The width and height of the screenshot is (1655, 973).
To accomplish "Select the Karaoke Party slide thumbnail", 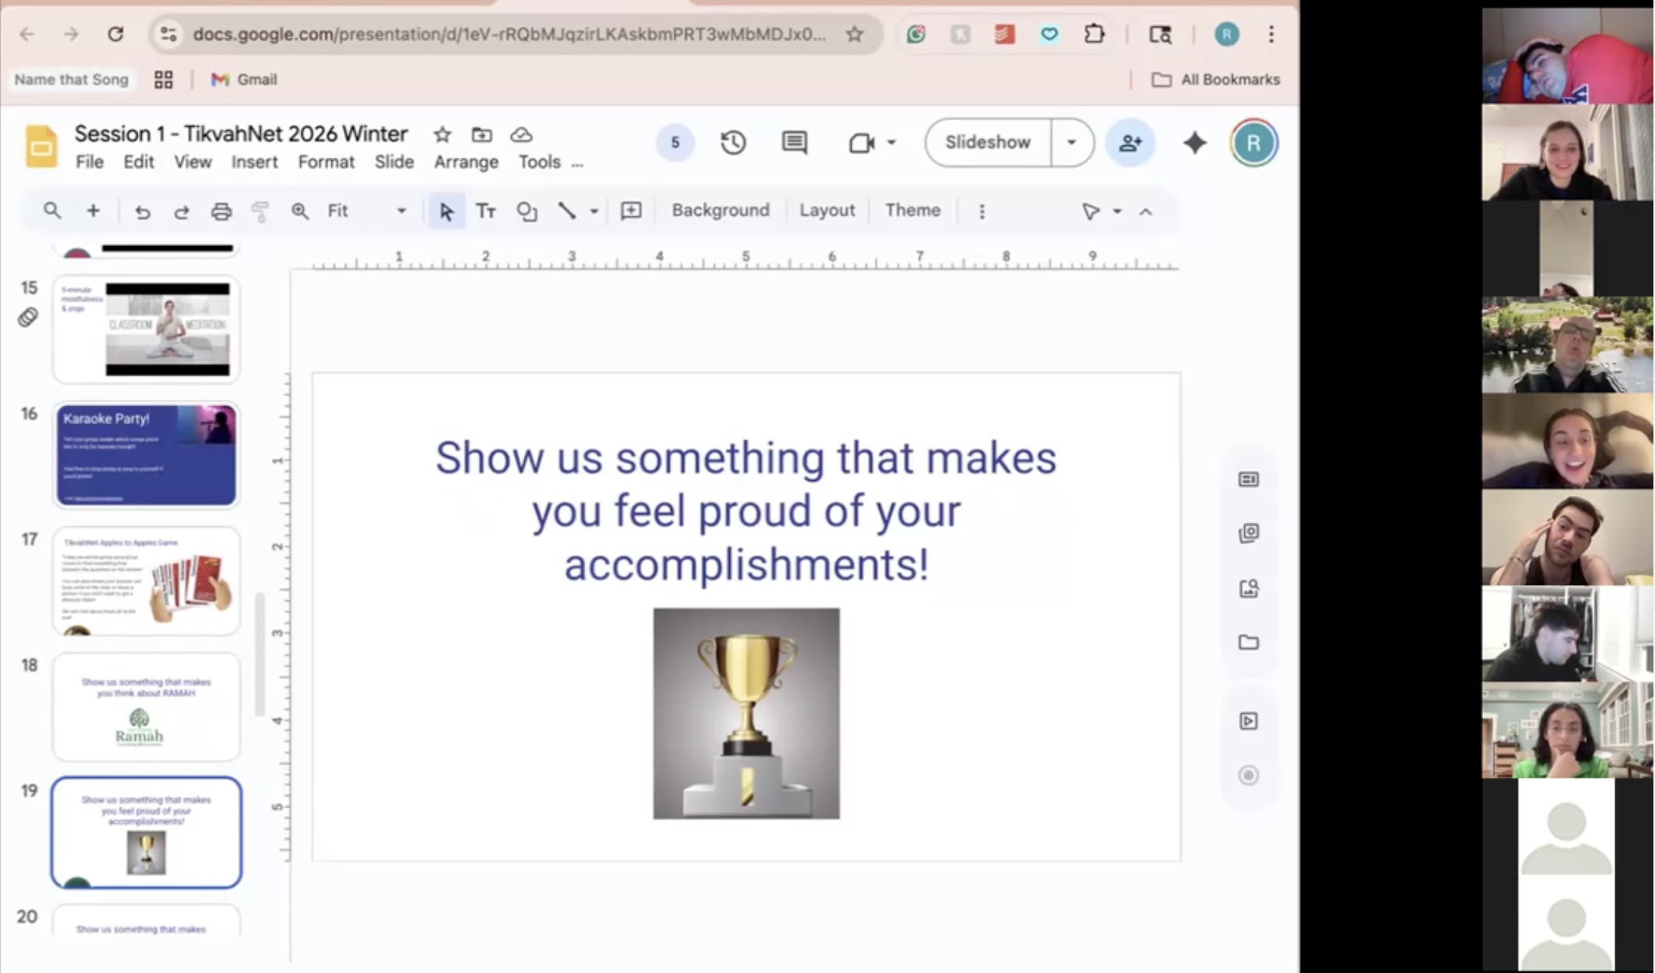I will click(146, 454).
